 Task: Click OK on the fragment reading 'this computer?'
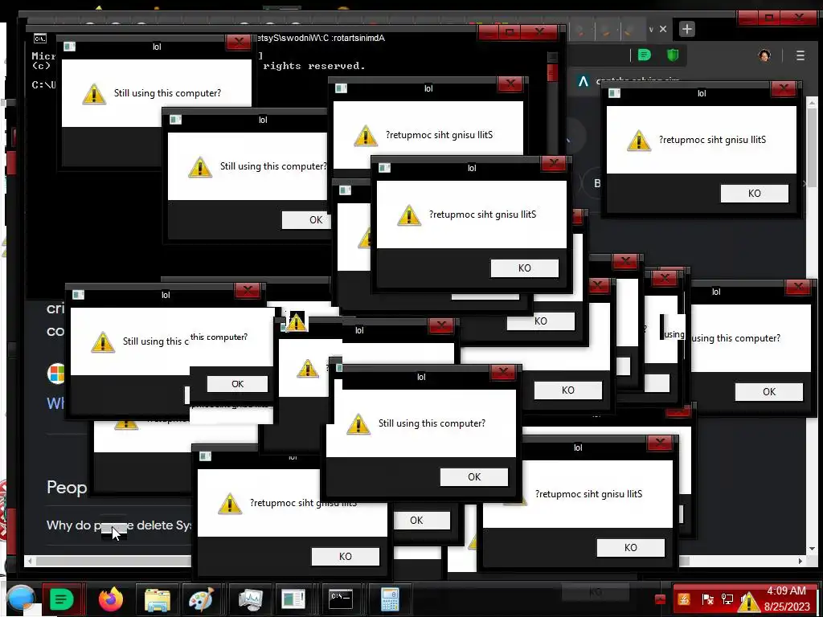click(237, 384)
